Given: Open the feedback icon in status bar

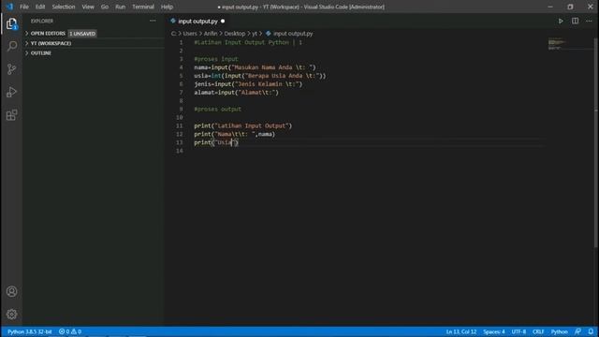Looking at the screenshot, I should tap(577, 331).
